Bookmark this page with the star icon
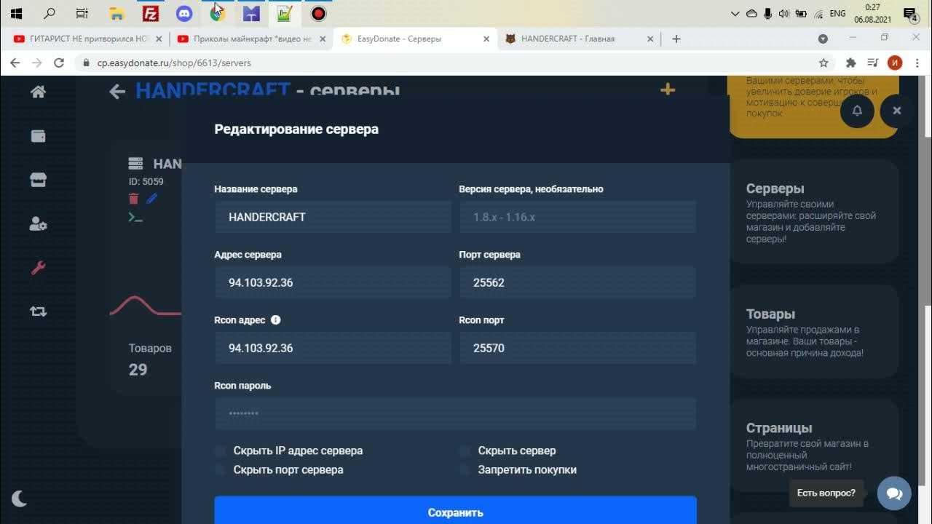Screen dimensions: 932x524 [824, 63]
